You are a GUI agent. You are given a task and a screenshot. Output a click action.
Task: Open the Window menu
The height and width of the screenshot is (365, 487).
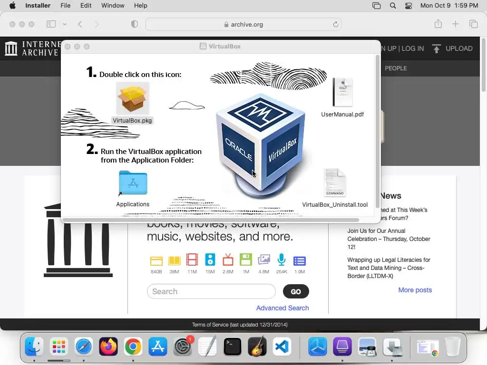pyautogui.click(x=113, y=6)
